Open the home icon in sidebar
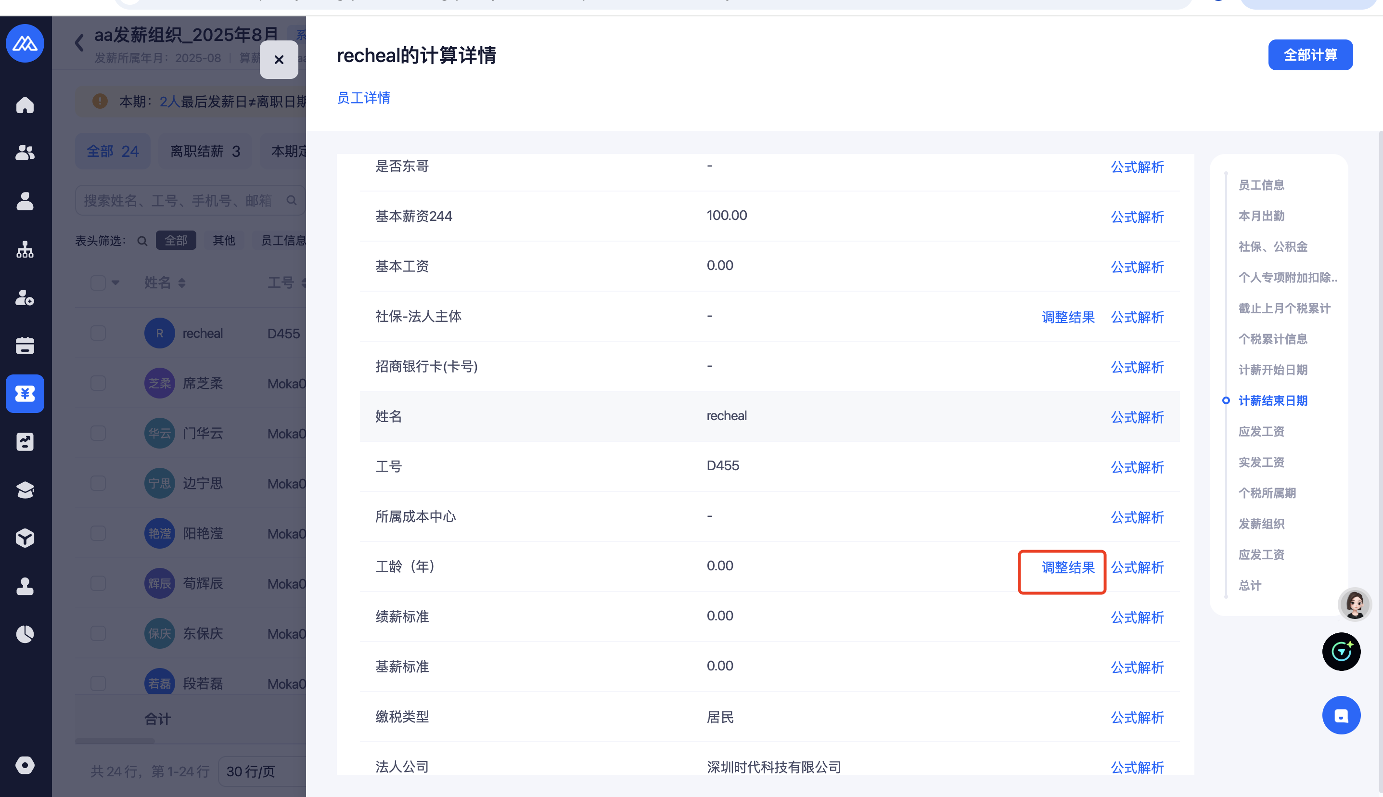Image resolution: width=1383 pixels, height=797 pixels. pos(25,104)
